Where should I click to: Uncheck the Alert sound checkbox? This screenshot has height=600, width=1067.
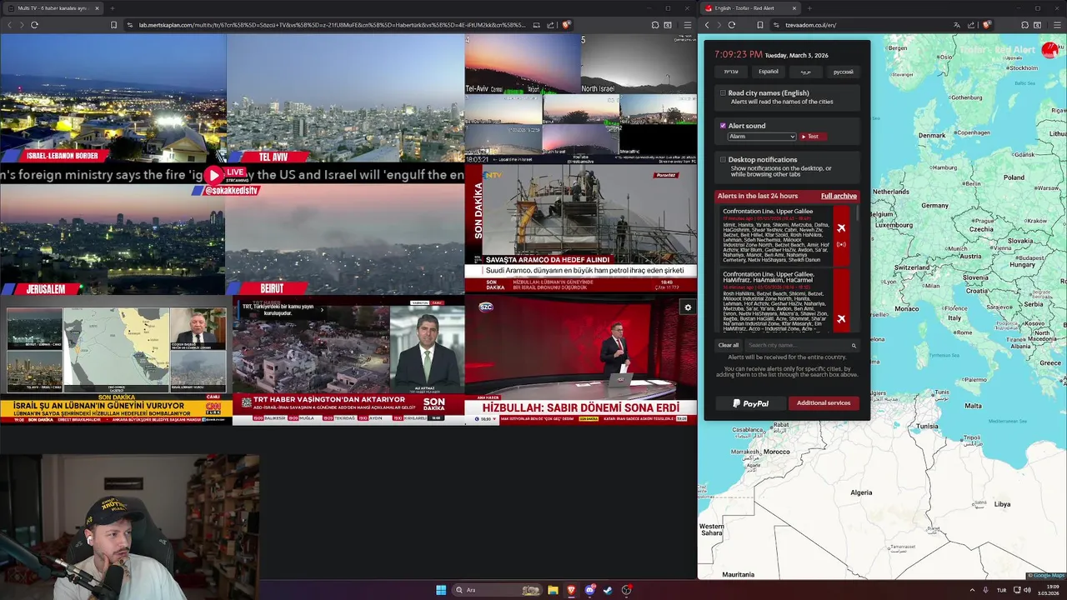click(x=723, y=126)
